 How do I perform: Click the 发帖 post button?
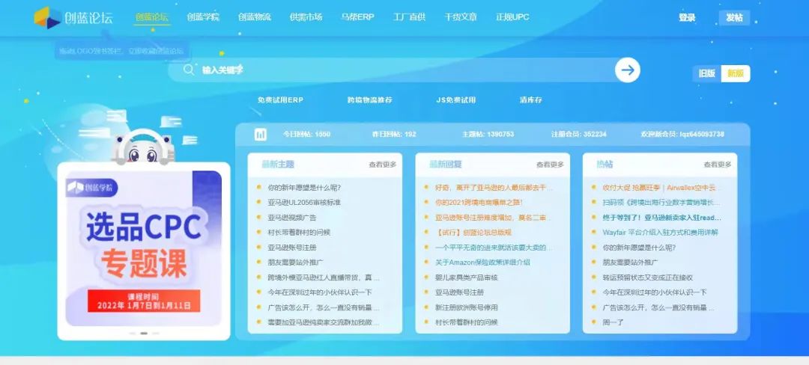[734, 17]
